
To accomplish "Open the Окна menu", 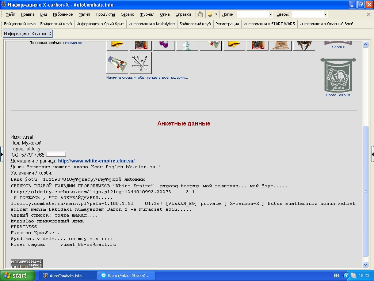I will pos(165,14).
